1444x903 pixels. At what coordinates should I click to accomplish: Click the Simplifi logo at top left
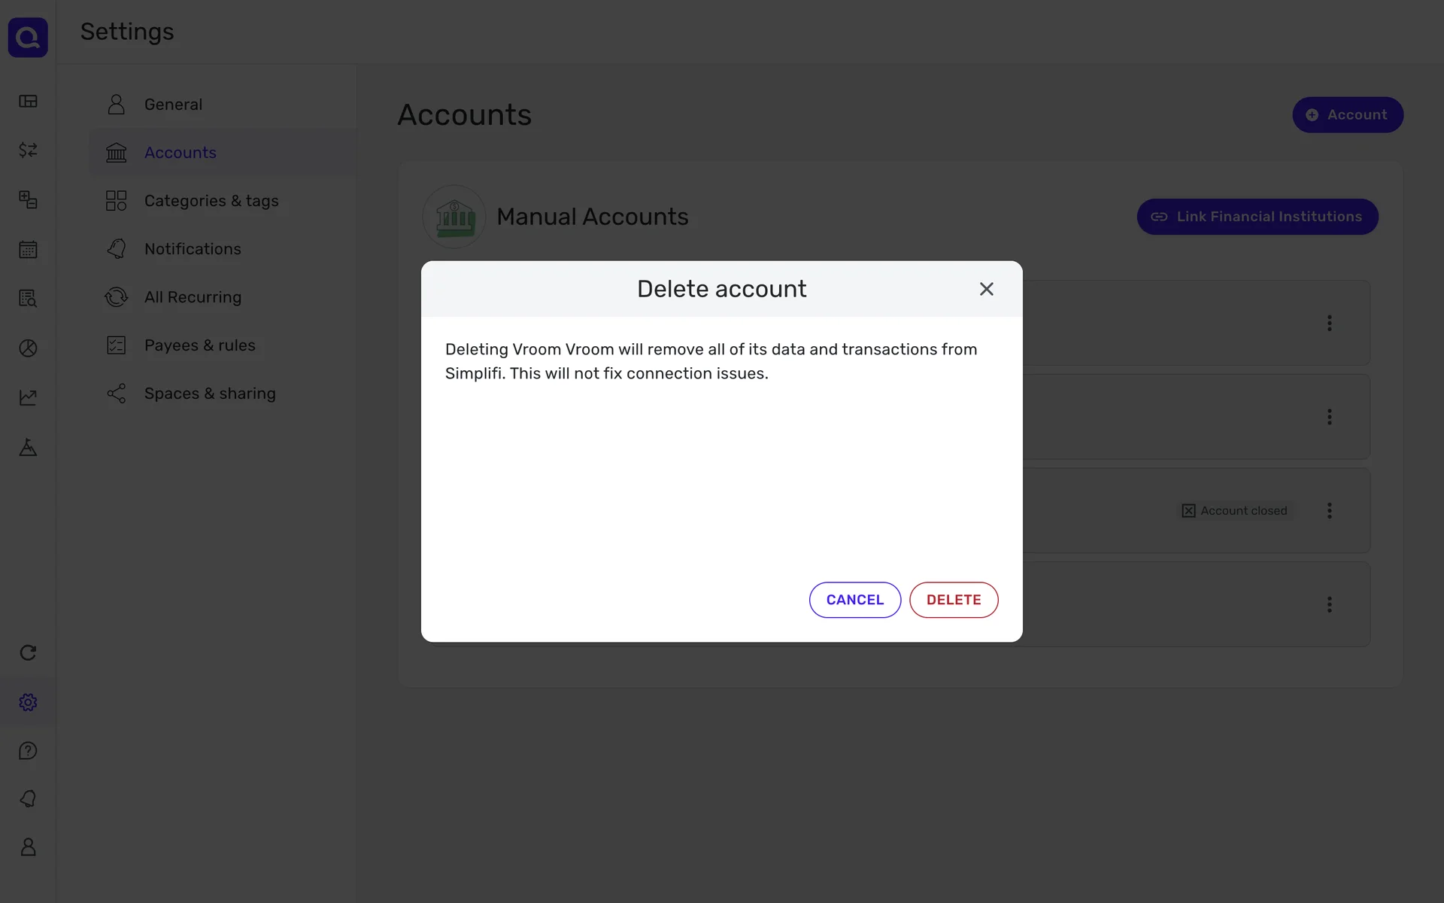coord(28,37)
